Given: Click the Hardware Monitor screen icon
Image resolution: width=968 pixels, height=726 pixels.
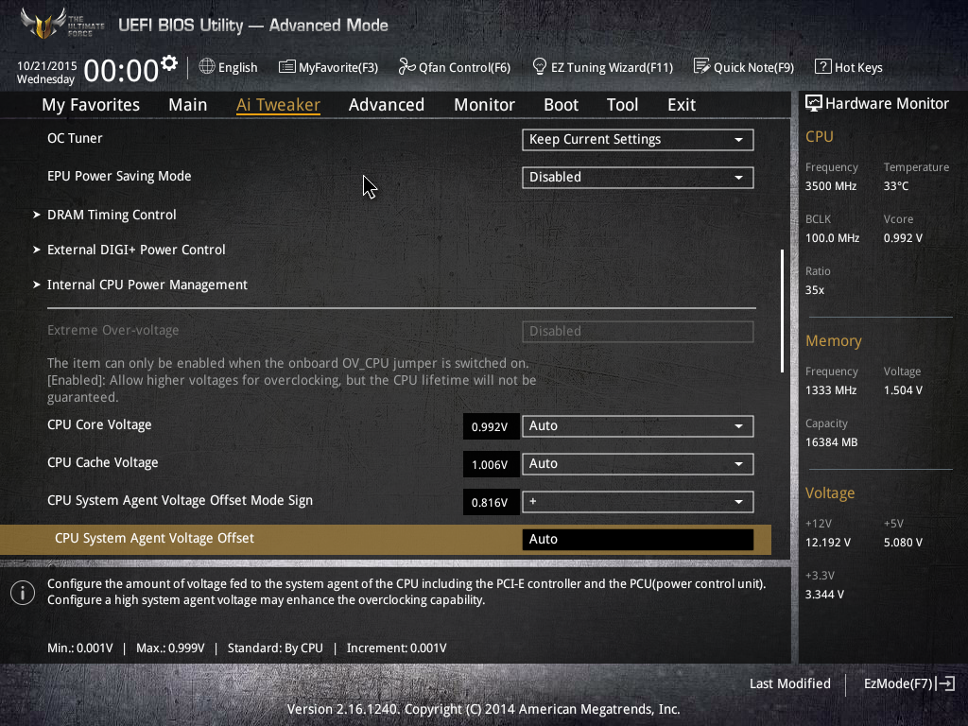Looking at the screenshot, I should click(x=813, y=103).
